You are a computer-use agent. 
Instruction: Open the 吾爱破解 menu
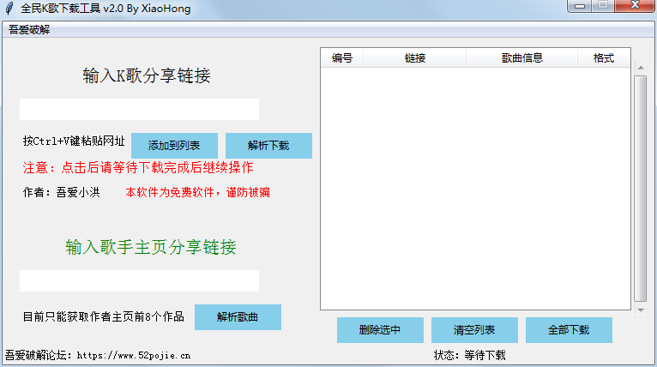click(x=29, y=30)
